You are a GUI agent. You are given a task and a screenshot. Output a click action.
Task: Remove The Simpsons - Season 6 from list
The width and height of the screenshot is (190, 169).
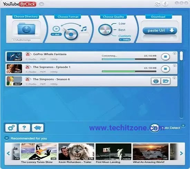[x=174, y=78]
